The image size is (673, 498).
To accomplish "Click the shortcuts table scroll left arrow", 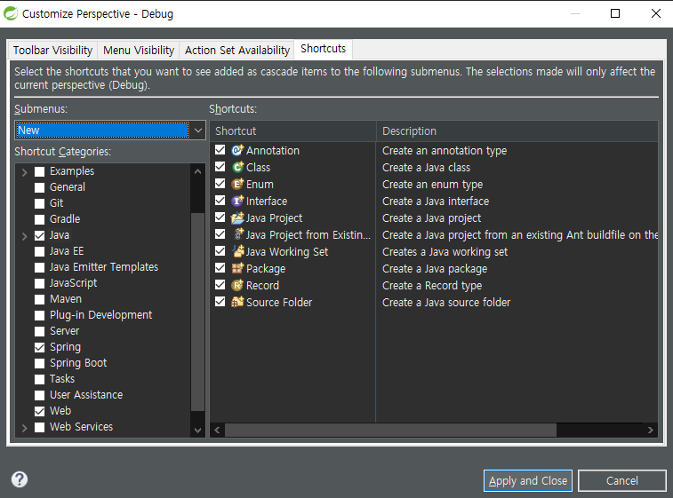I will point(217,430).
